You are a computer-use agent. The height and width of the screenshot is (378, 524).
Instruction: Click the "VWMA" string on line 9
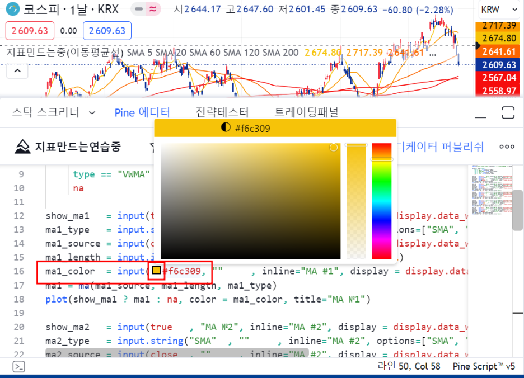[134, 174]
